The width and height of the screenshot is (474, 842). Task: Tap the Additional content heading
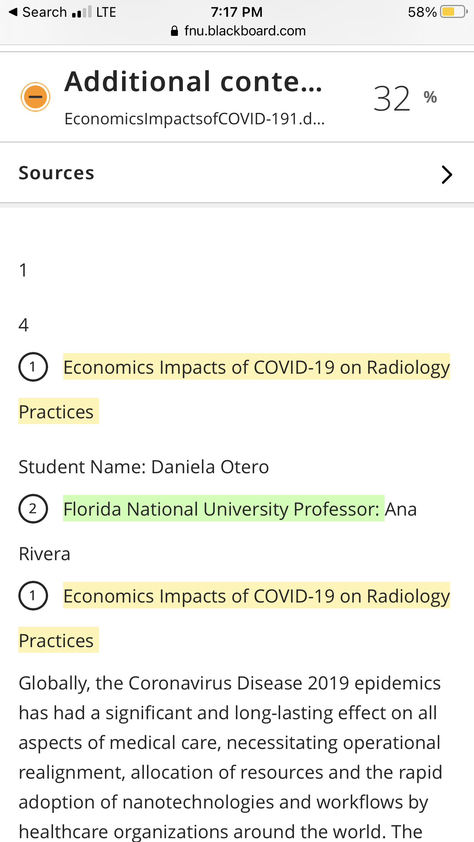194,82
